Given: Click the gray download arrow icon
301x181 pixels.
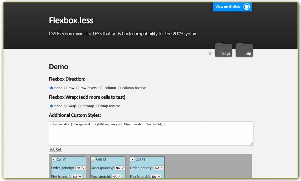Looking at the screenshot, I should (x=210, y=53).
